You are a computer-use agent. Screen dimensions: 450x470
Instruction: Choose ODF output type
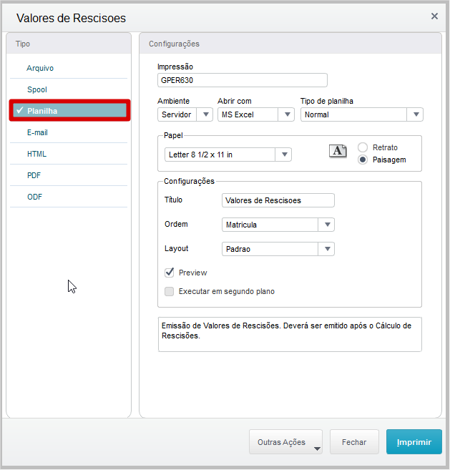(69, 197)
